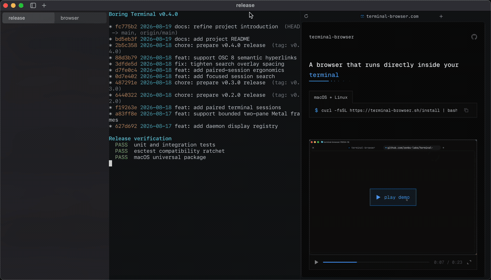Image resolution: width=491 pixels, height=280 pixels.
Task: Click commit hash 3dfde5d
Action: [126, 64]
